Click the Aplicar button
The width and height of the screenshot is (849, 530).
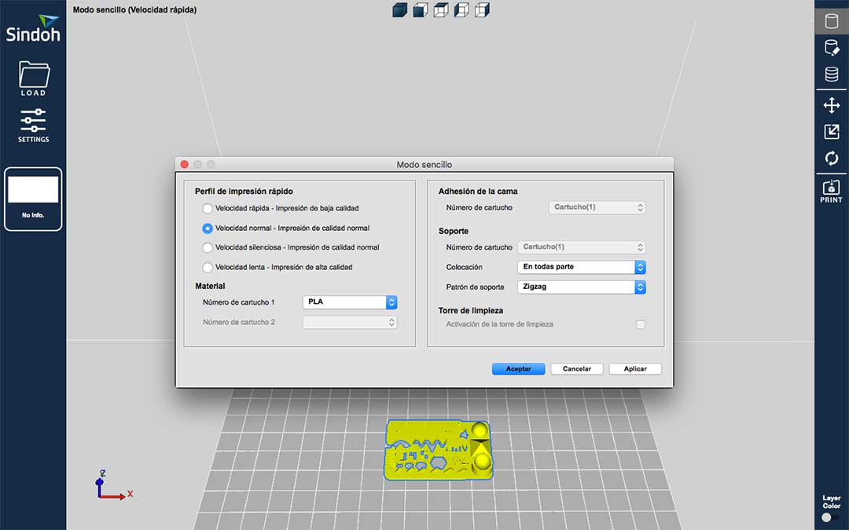[x=635, y=369]
